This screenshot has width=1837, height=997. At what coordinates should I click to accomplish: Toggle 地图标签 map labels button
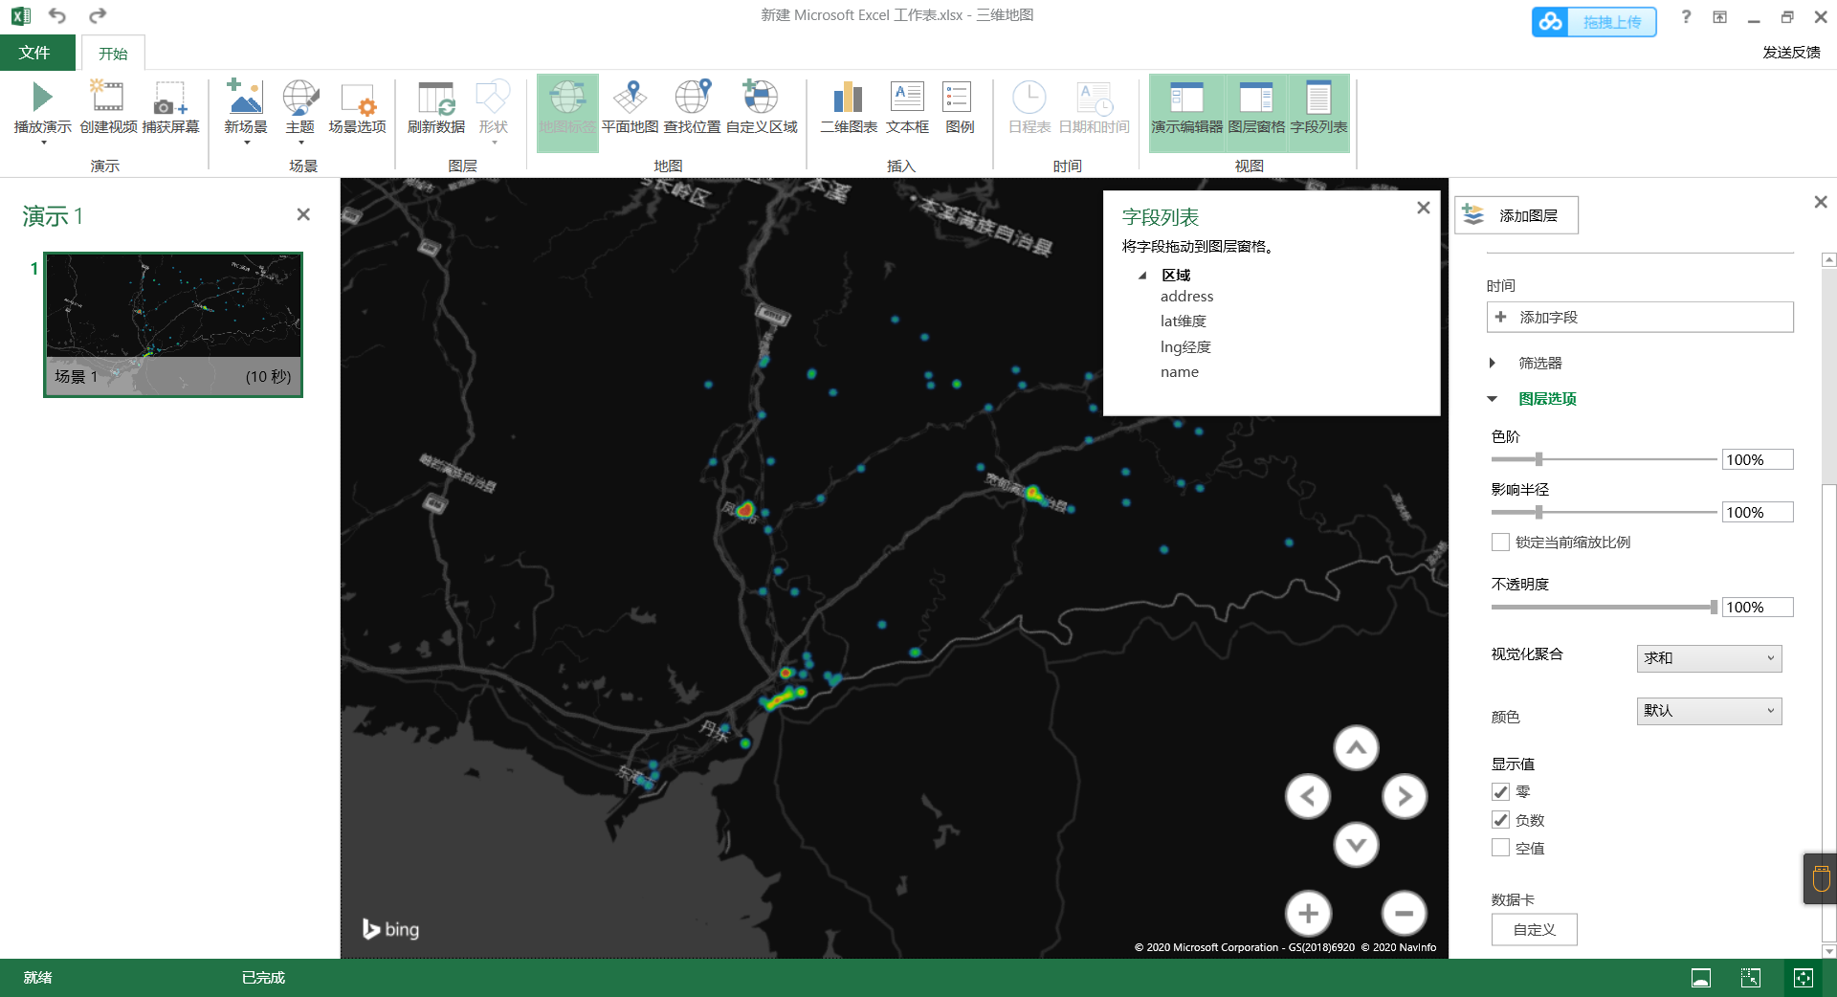pyautogui.click(x=567, y=113)
